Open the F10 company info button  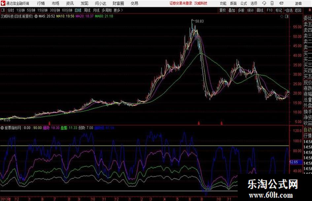pos(269,10)
